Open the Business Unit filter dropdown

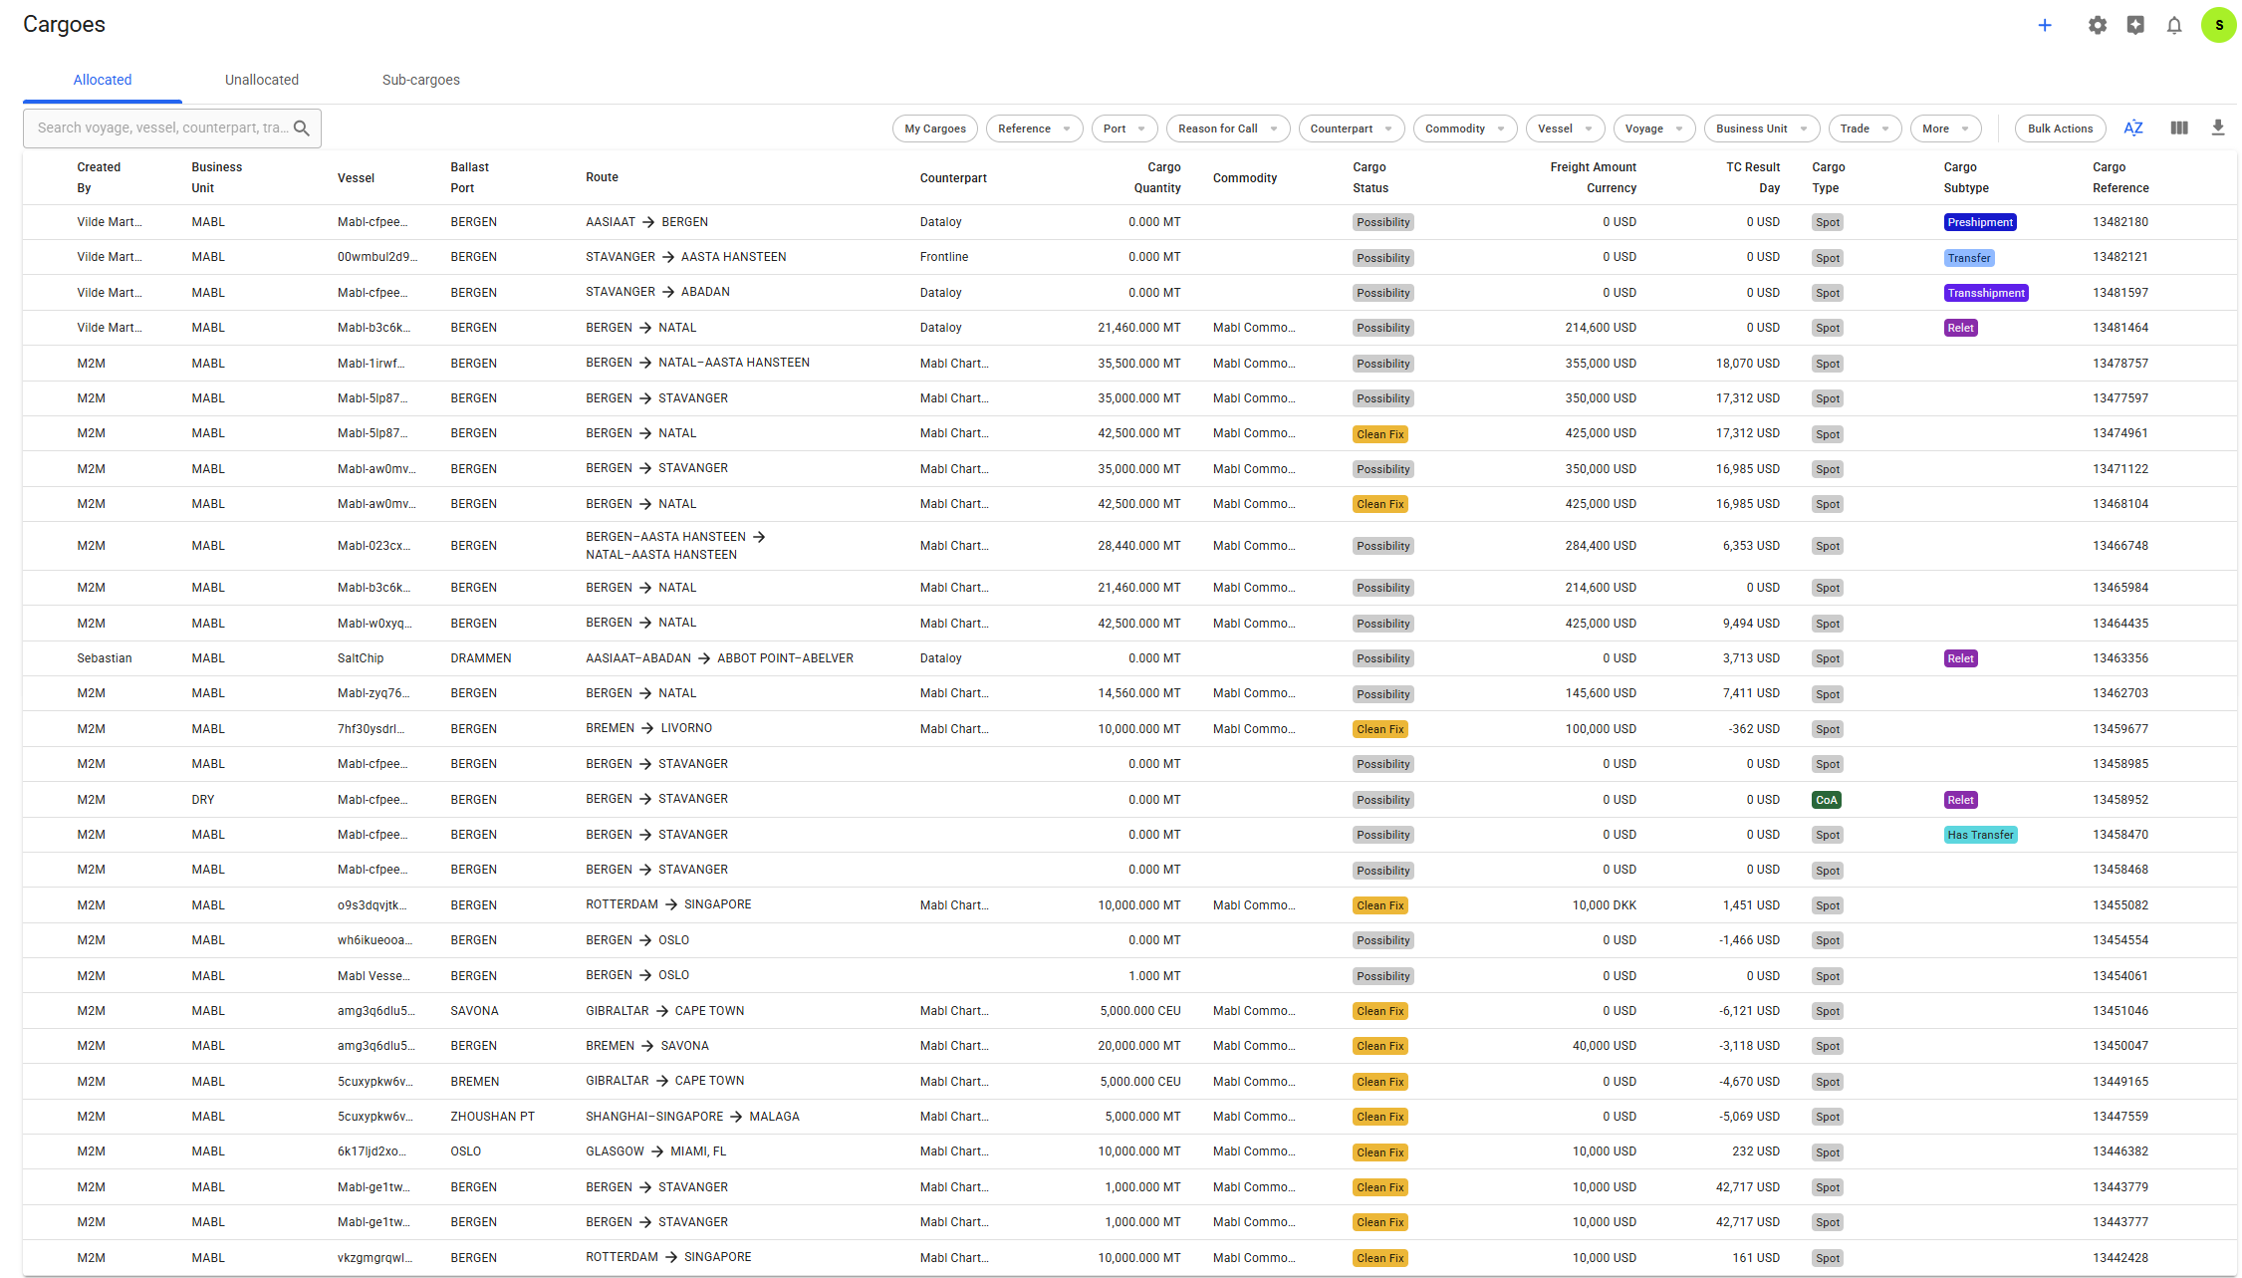[1761, 128]
